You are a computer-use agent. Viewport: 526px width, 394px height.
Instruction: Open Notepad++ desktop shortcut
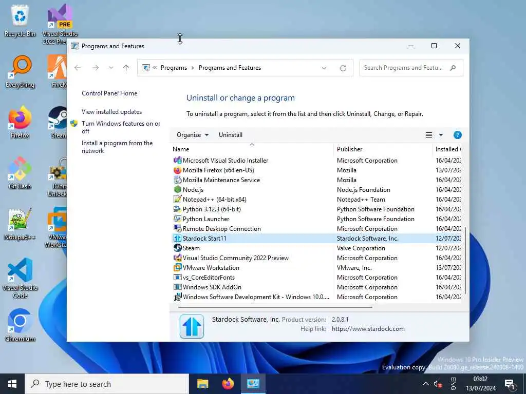coord(20,224)
